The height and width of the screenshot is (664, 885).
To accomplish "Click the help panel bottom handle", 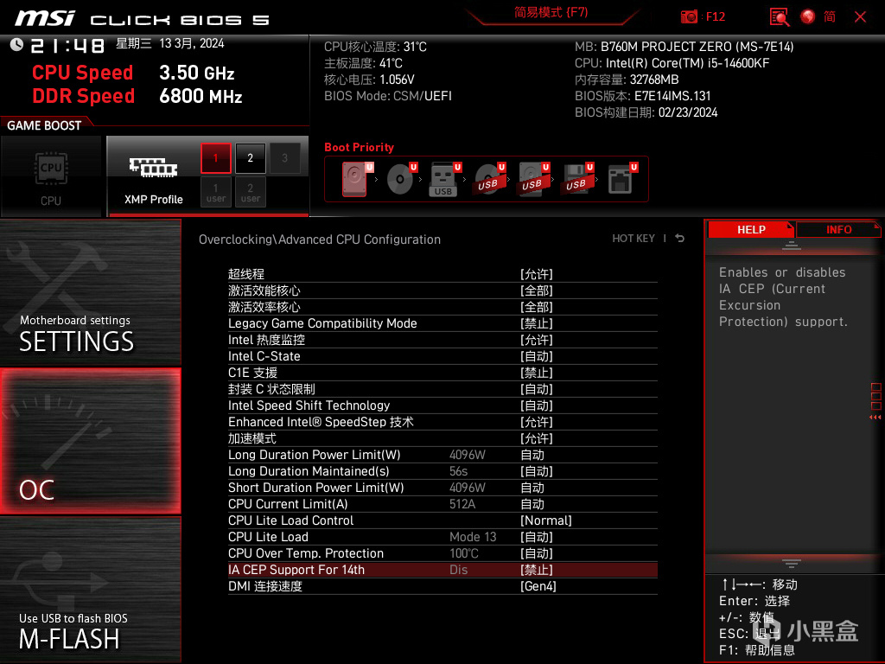I will point(791,564).
